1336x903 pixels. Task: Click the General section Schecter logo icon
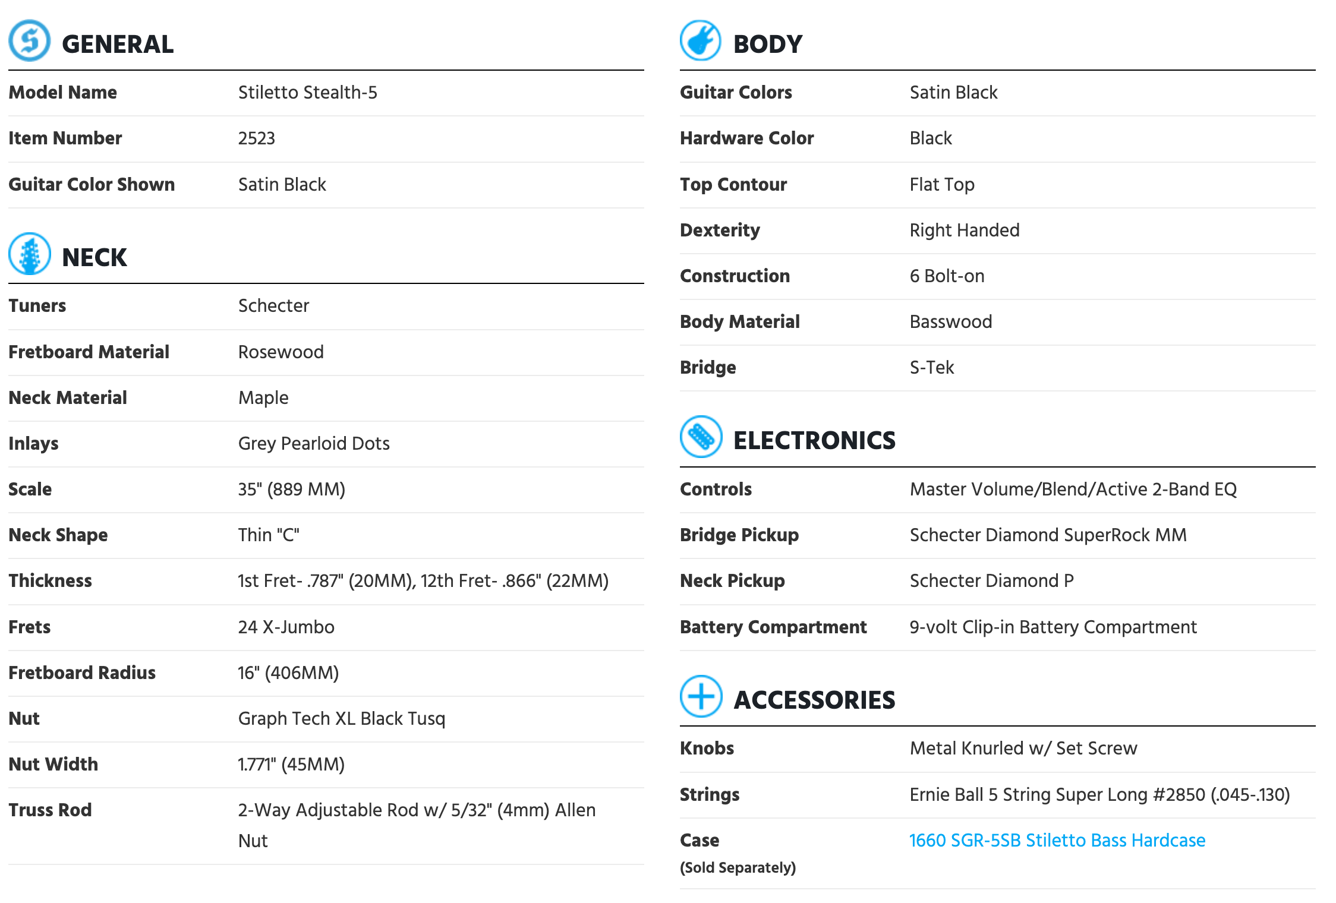(x=29, y=41)
